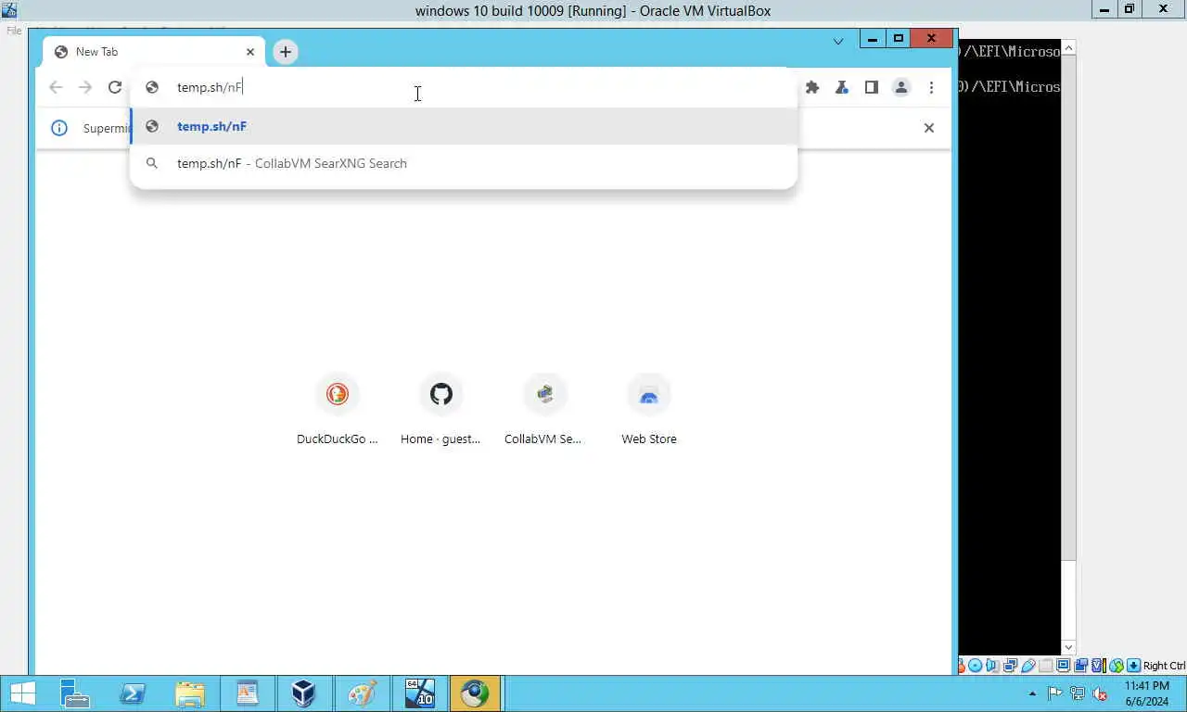
Task: Switch to VirtualBox Manager on the taskbar
Action: (303, 693)
